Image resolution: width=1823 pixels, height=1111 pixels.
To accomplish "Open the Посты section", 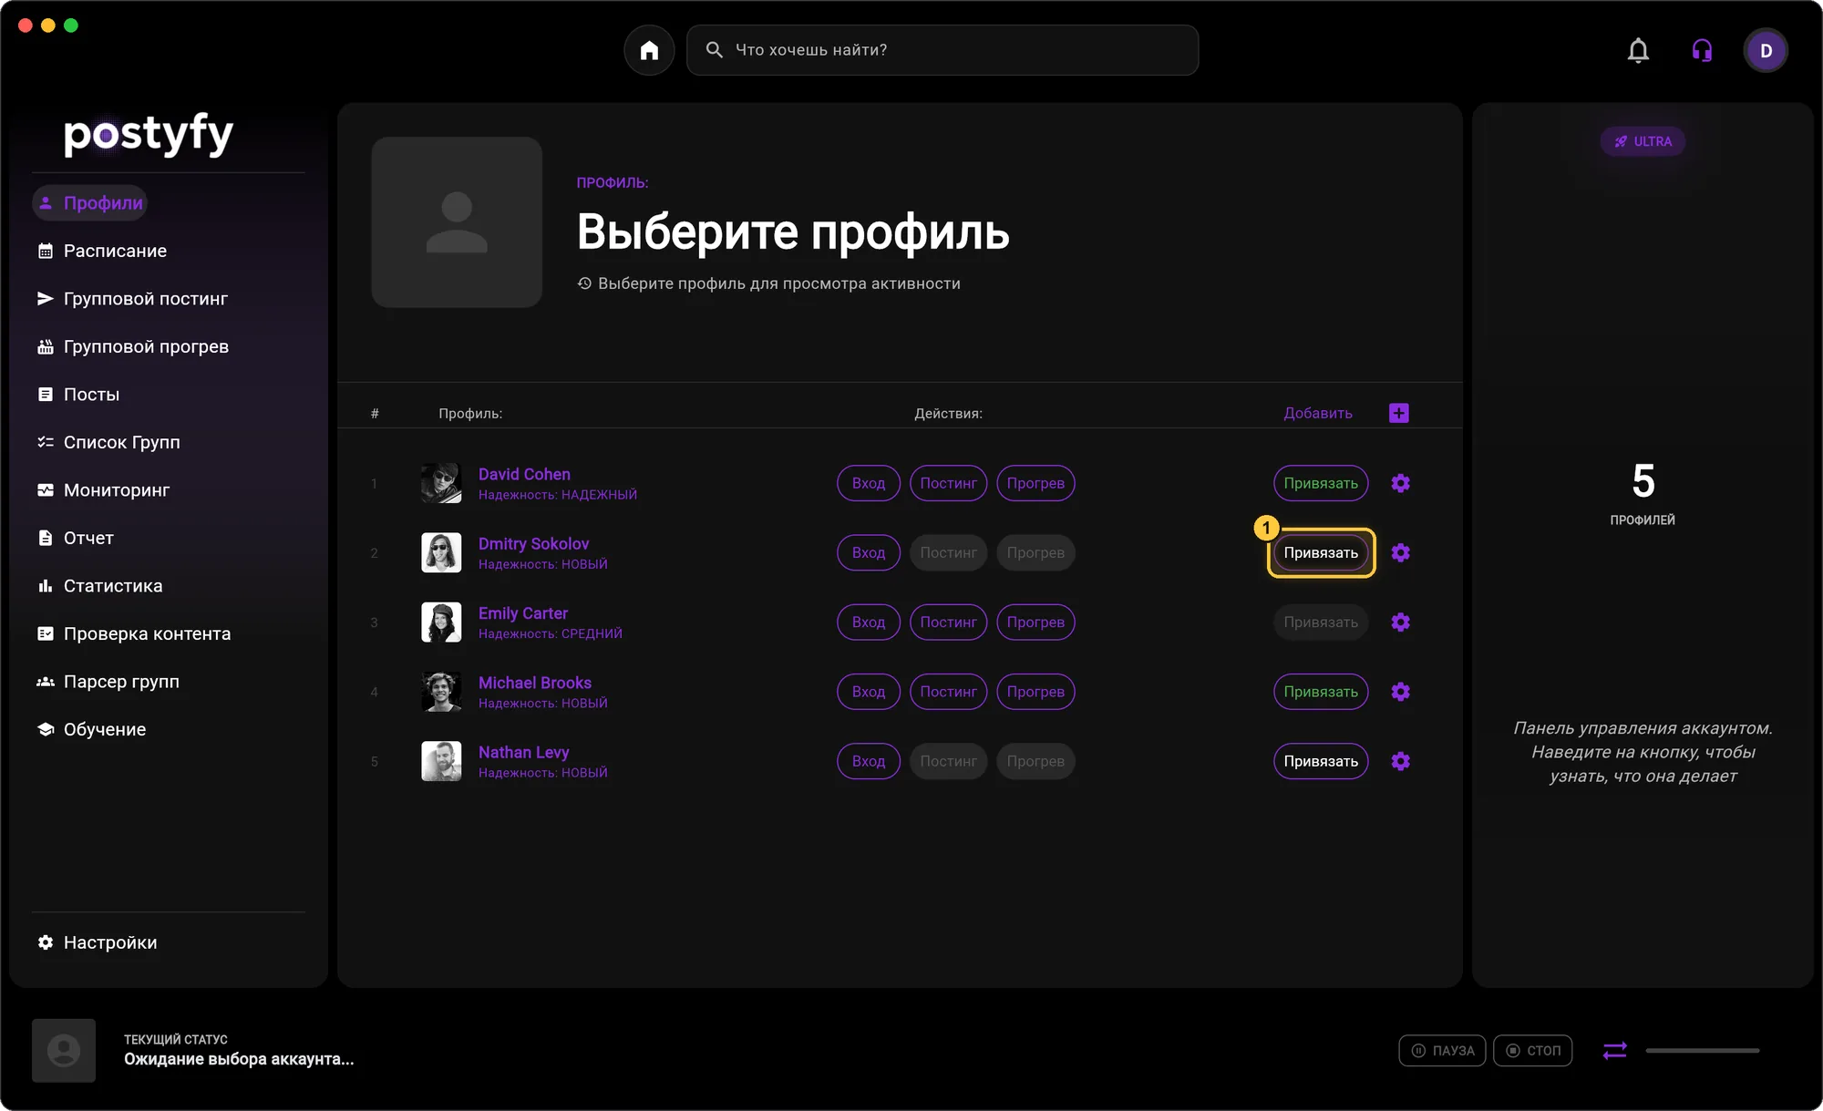I will coord(78,394).
